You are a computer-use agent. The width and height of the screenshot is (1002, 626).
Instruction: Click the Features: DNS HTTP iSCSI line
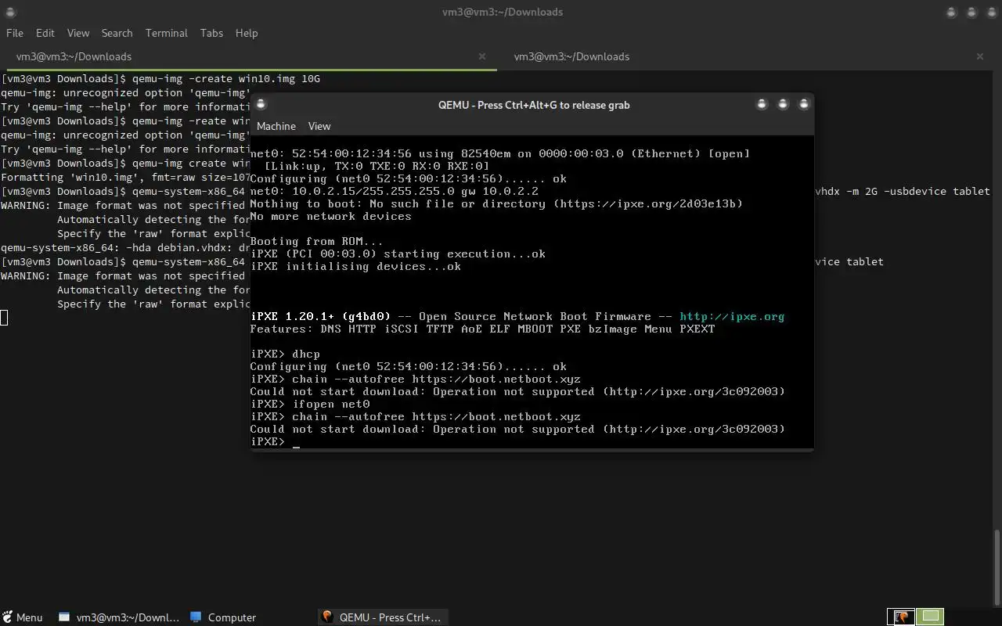[x=482, y=329]
